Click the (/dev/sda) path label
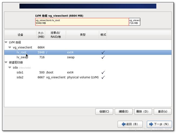Image resolution: width=176 pixels, height=133 pixels. coord(25,68)
